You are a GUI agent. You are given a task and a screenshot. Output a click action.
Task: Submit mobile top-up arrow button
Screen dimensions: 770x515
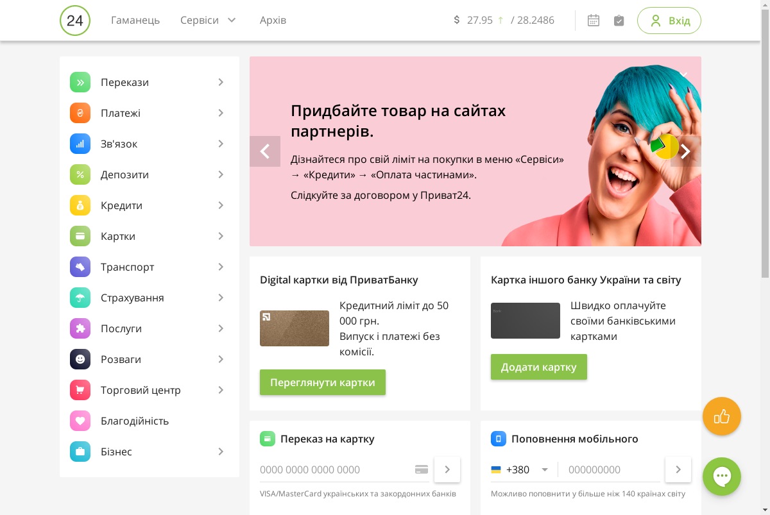coord(678,469)
